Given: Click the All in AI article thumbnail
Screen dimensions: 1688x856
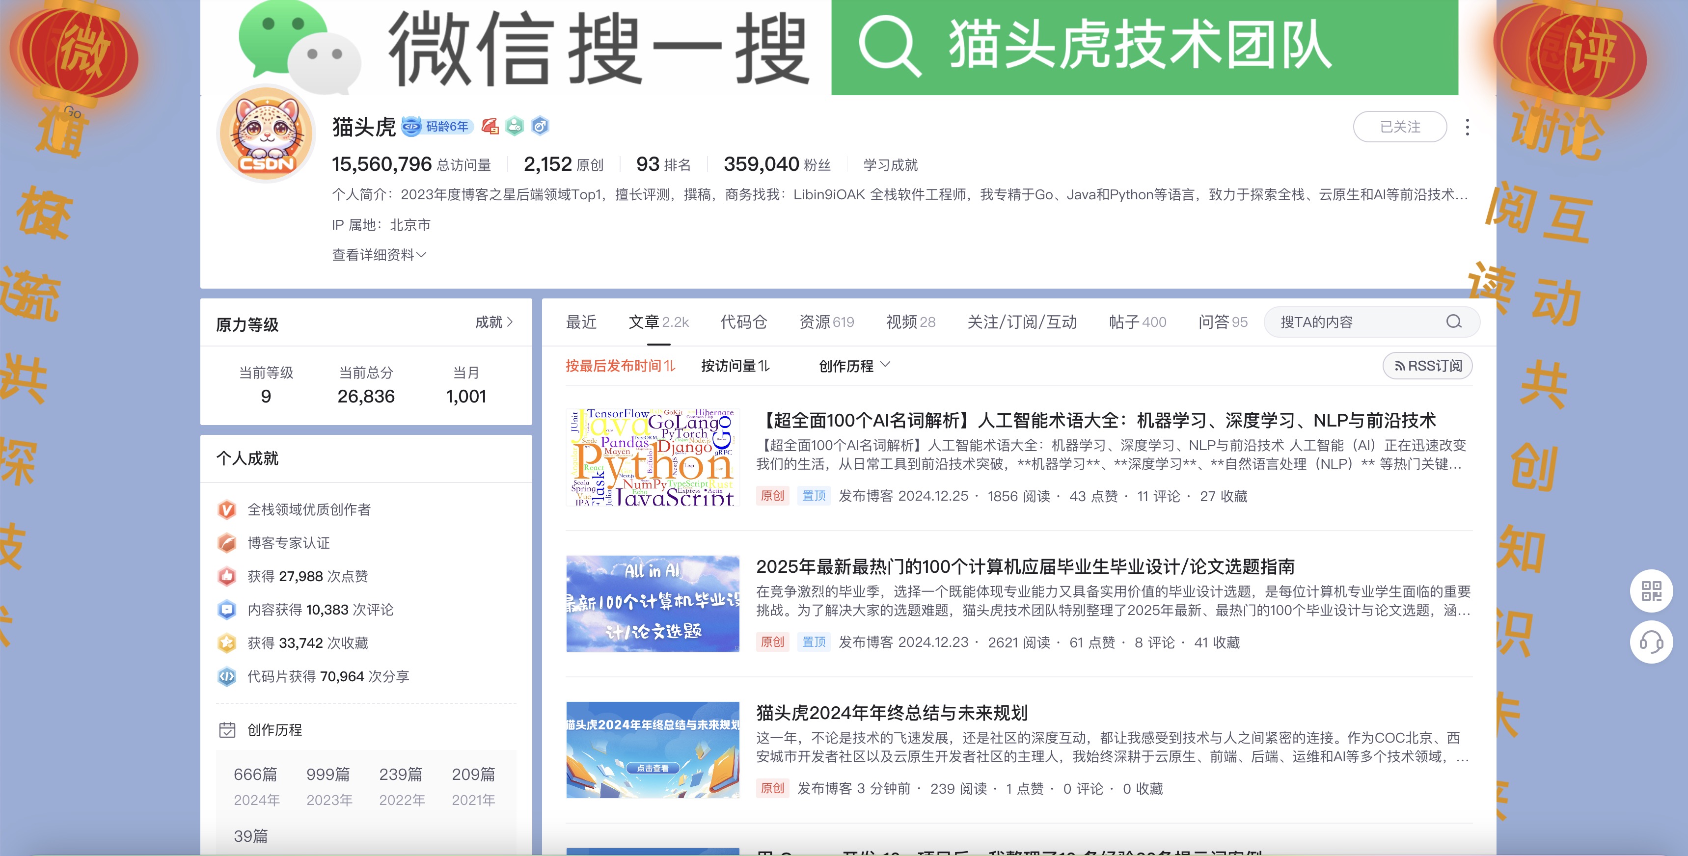Looking at the screenshot, I should [653, 603].
